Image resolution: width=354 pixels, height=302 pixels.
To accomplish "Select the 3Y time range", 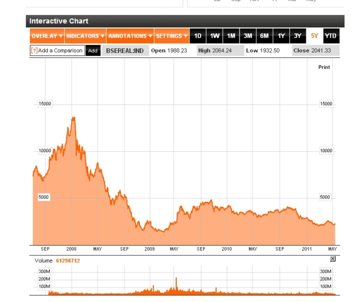I will [x=298, y=36].
